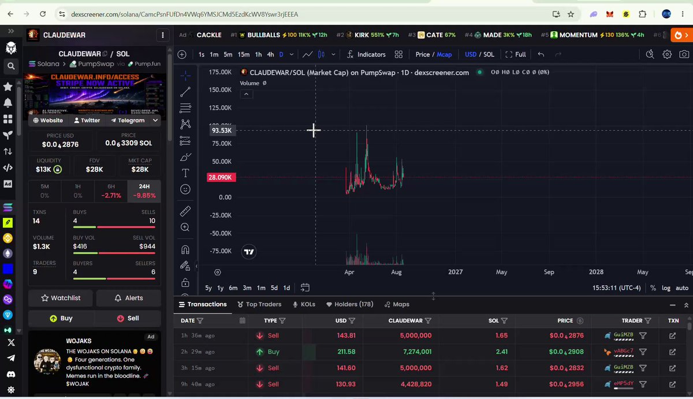
Task: Open the emoji sticker tool
Action: (185, 189)
